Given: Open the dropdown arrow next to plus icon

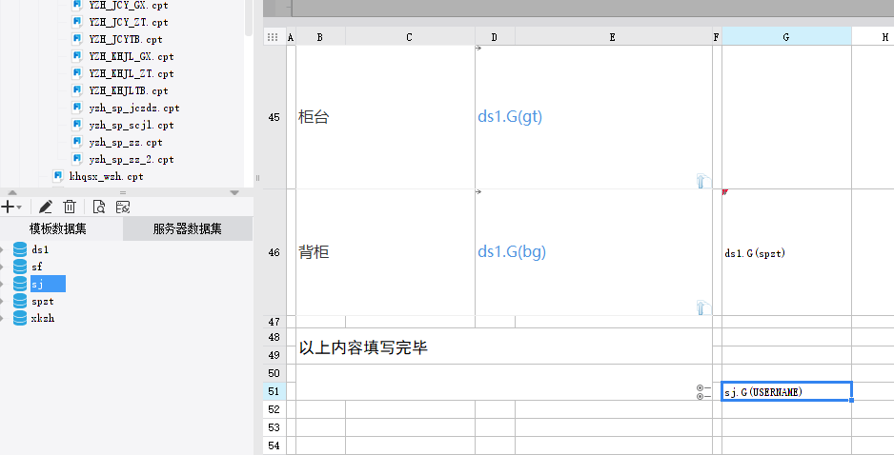Looking at the screenshot, I should click(x=19, y=208).
